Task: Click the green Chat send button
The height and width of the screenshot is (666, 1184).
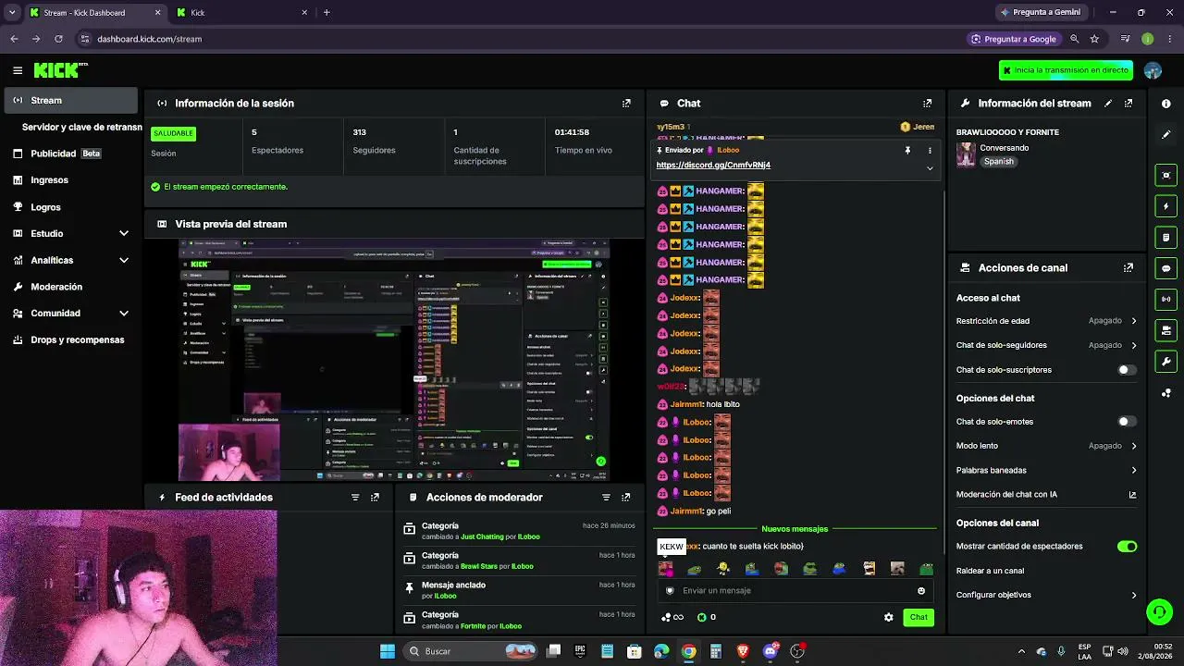Action: coord(919,617)
